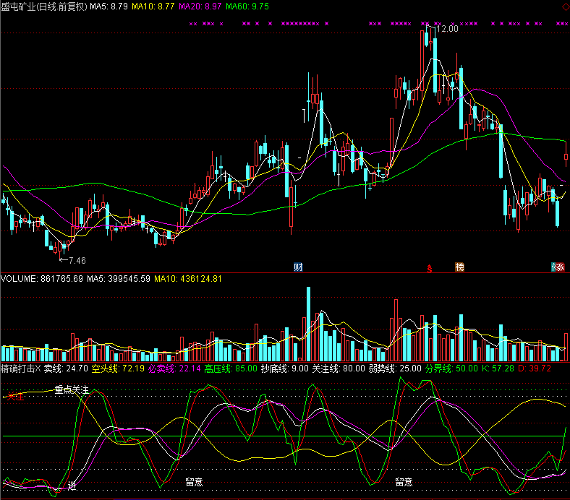The width and height of the screenshot is (570, 500).
Task: Click the 关注线: 80.00 value
Action: (x=339, y=368)
